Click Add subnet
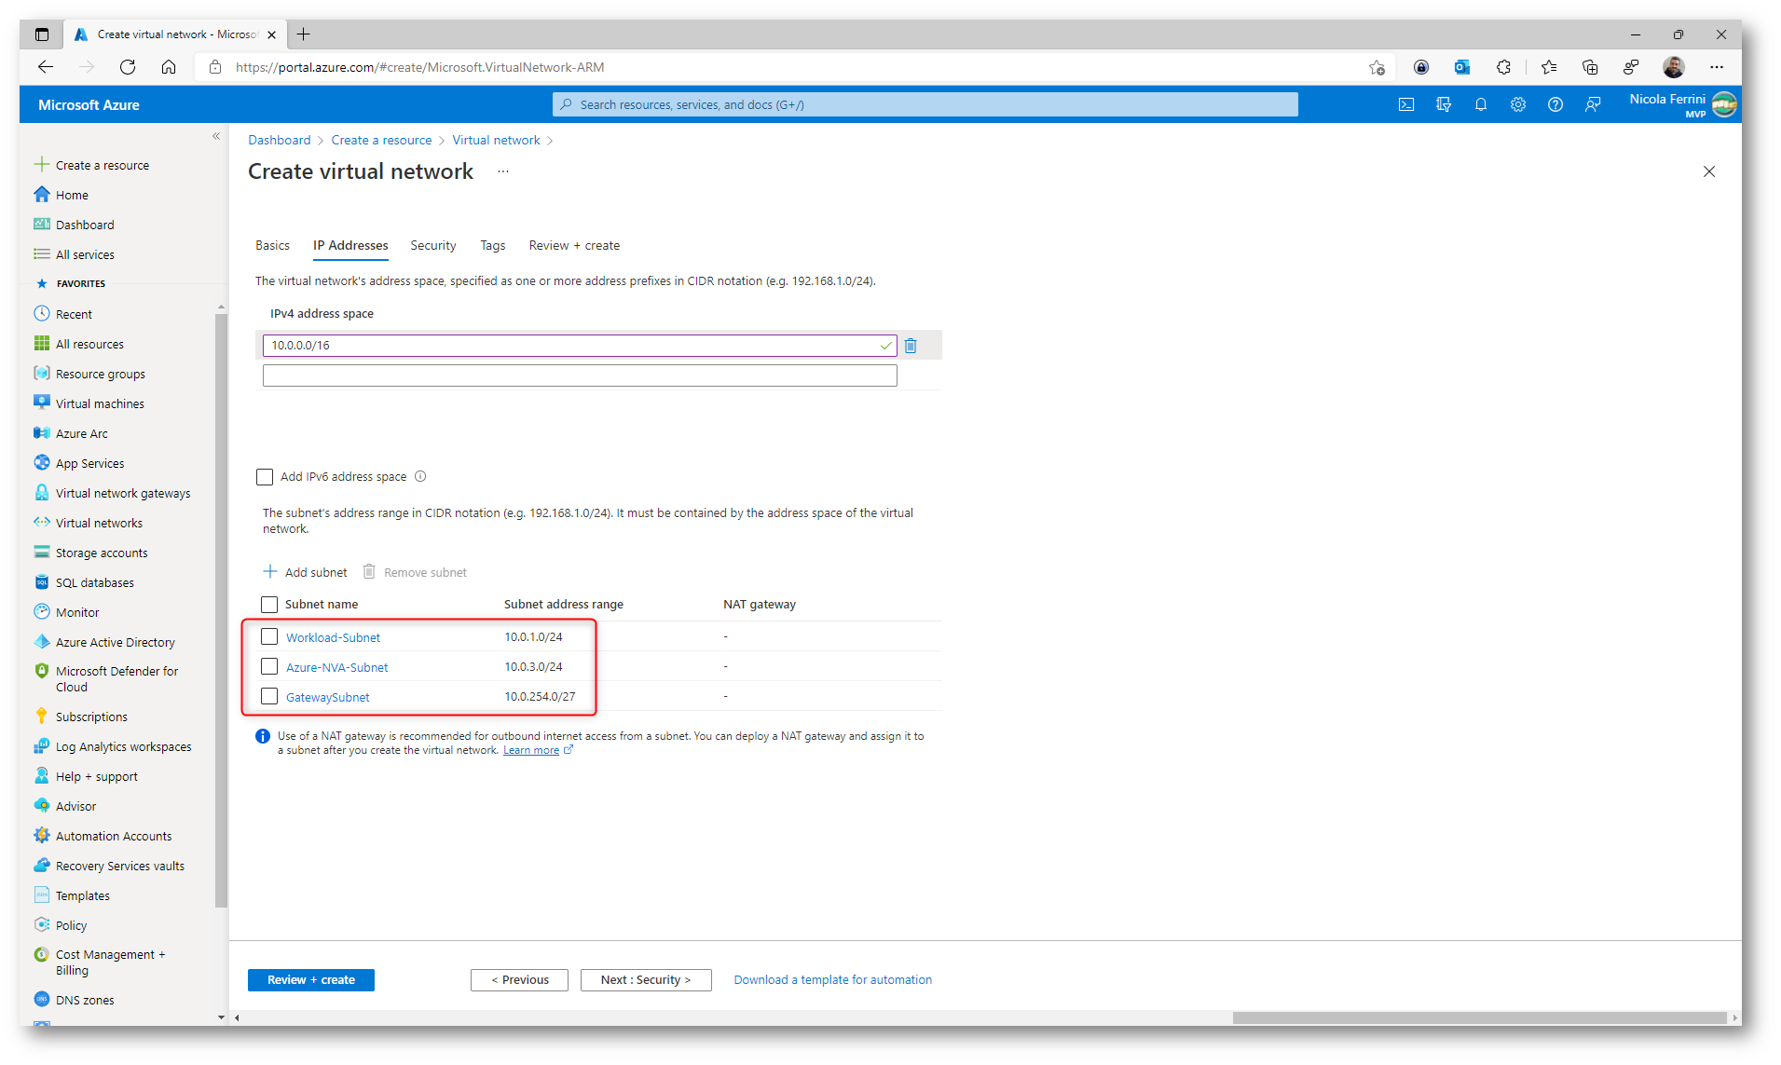Screen dimensions: 1781x1065 (x=306, y=572)
